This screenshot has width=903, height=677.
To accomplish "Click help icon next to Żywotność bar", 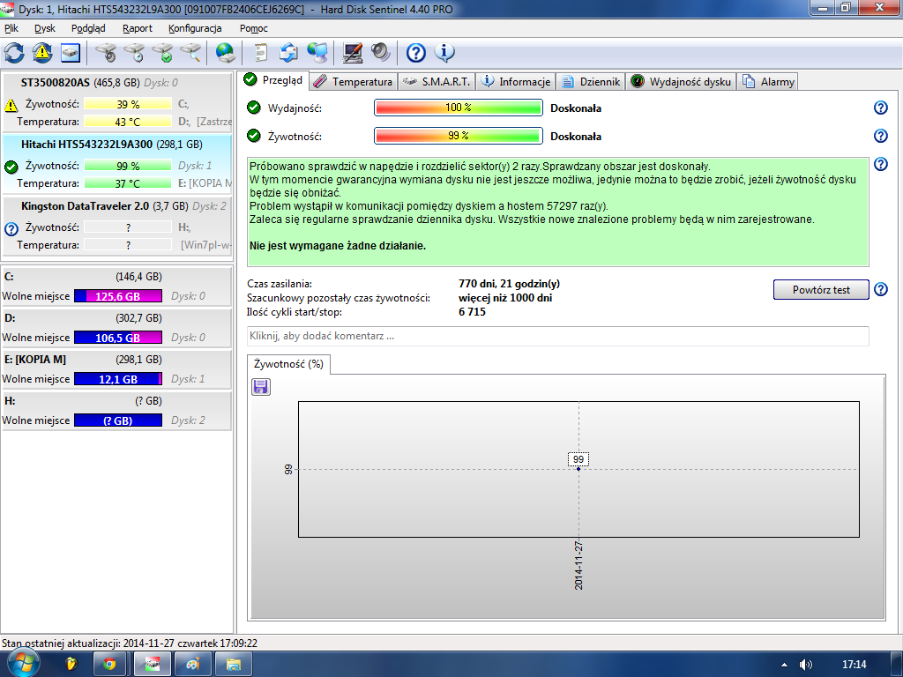I will coord(881,136).
